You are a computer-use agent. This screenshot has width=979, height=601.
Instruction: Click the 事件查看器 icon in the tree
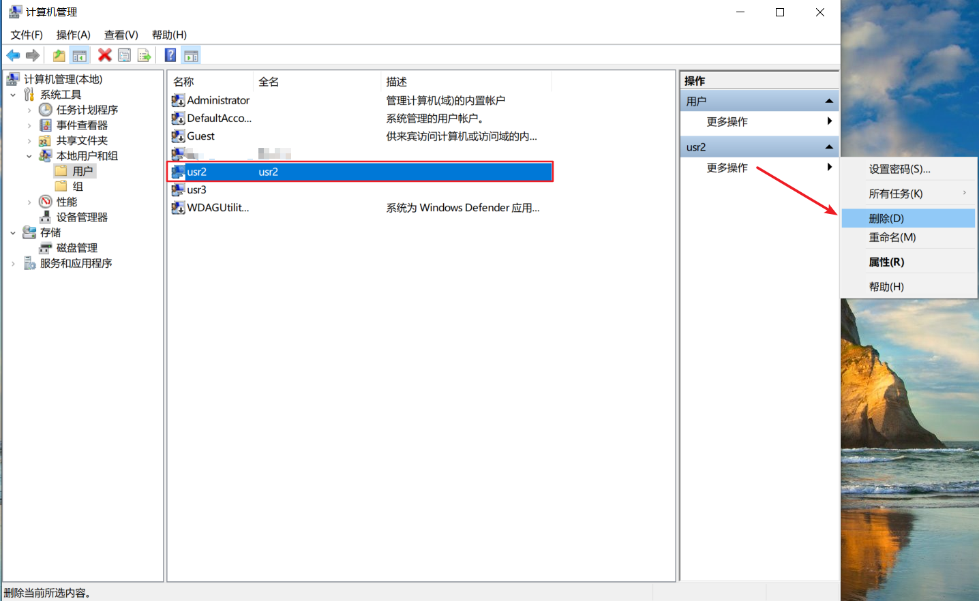pos(46,125)
